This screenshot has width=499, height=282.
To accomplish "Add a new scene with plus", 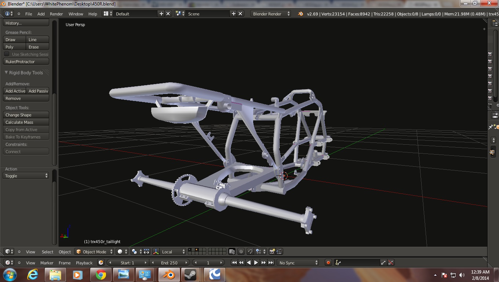I will 233,14.
